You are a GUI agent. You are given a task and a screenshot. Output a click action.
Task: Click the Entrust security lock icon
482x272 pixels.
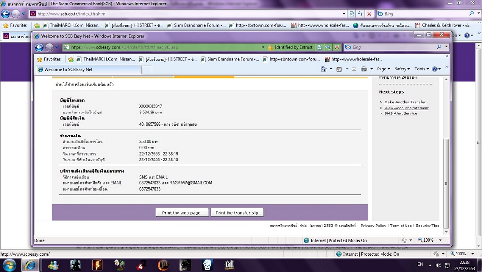(x=271, y=47)
